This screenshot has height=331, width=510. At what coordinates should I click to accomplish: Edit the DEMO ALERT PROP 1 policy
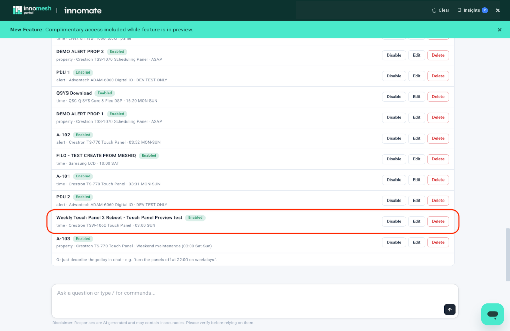pyautogui.click(x=417, y=117)
